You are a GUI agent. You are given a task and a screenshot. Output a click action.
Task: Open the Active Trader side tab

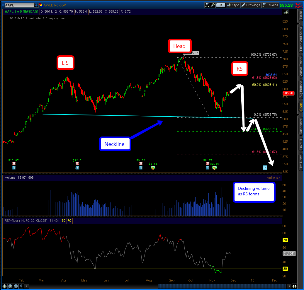[301, 66]
